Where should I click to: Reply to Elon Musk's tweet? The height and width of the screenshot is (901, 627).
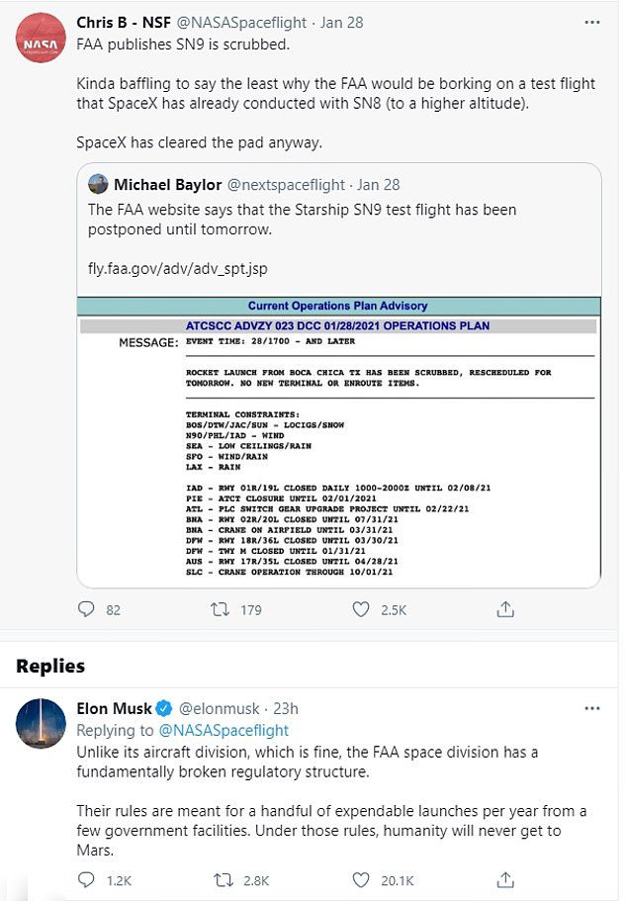point(86,879)
